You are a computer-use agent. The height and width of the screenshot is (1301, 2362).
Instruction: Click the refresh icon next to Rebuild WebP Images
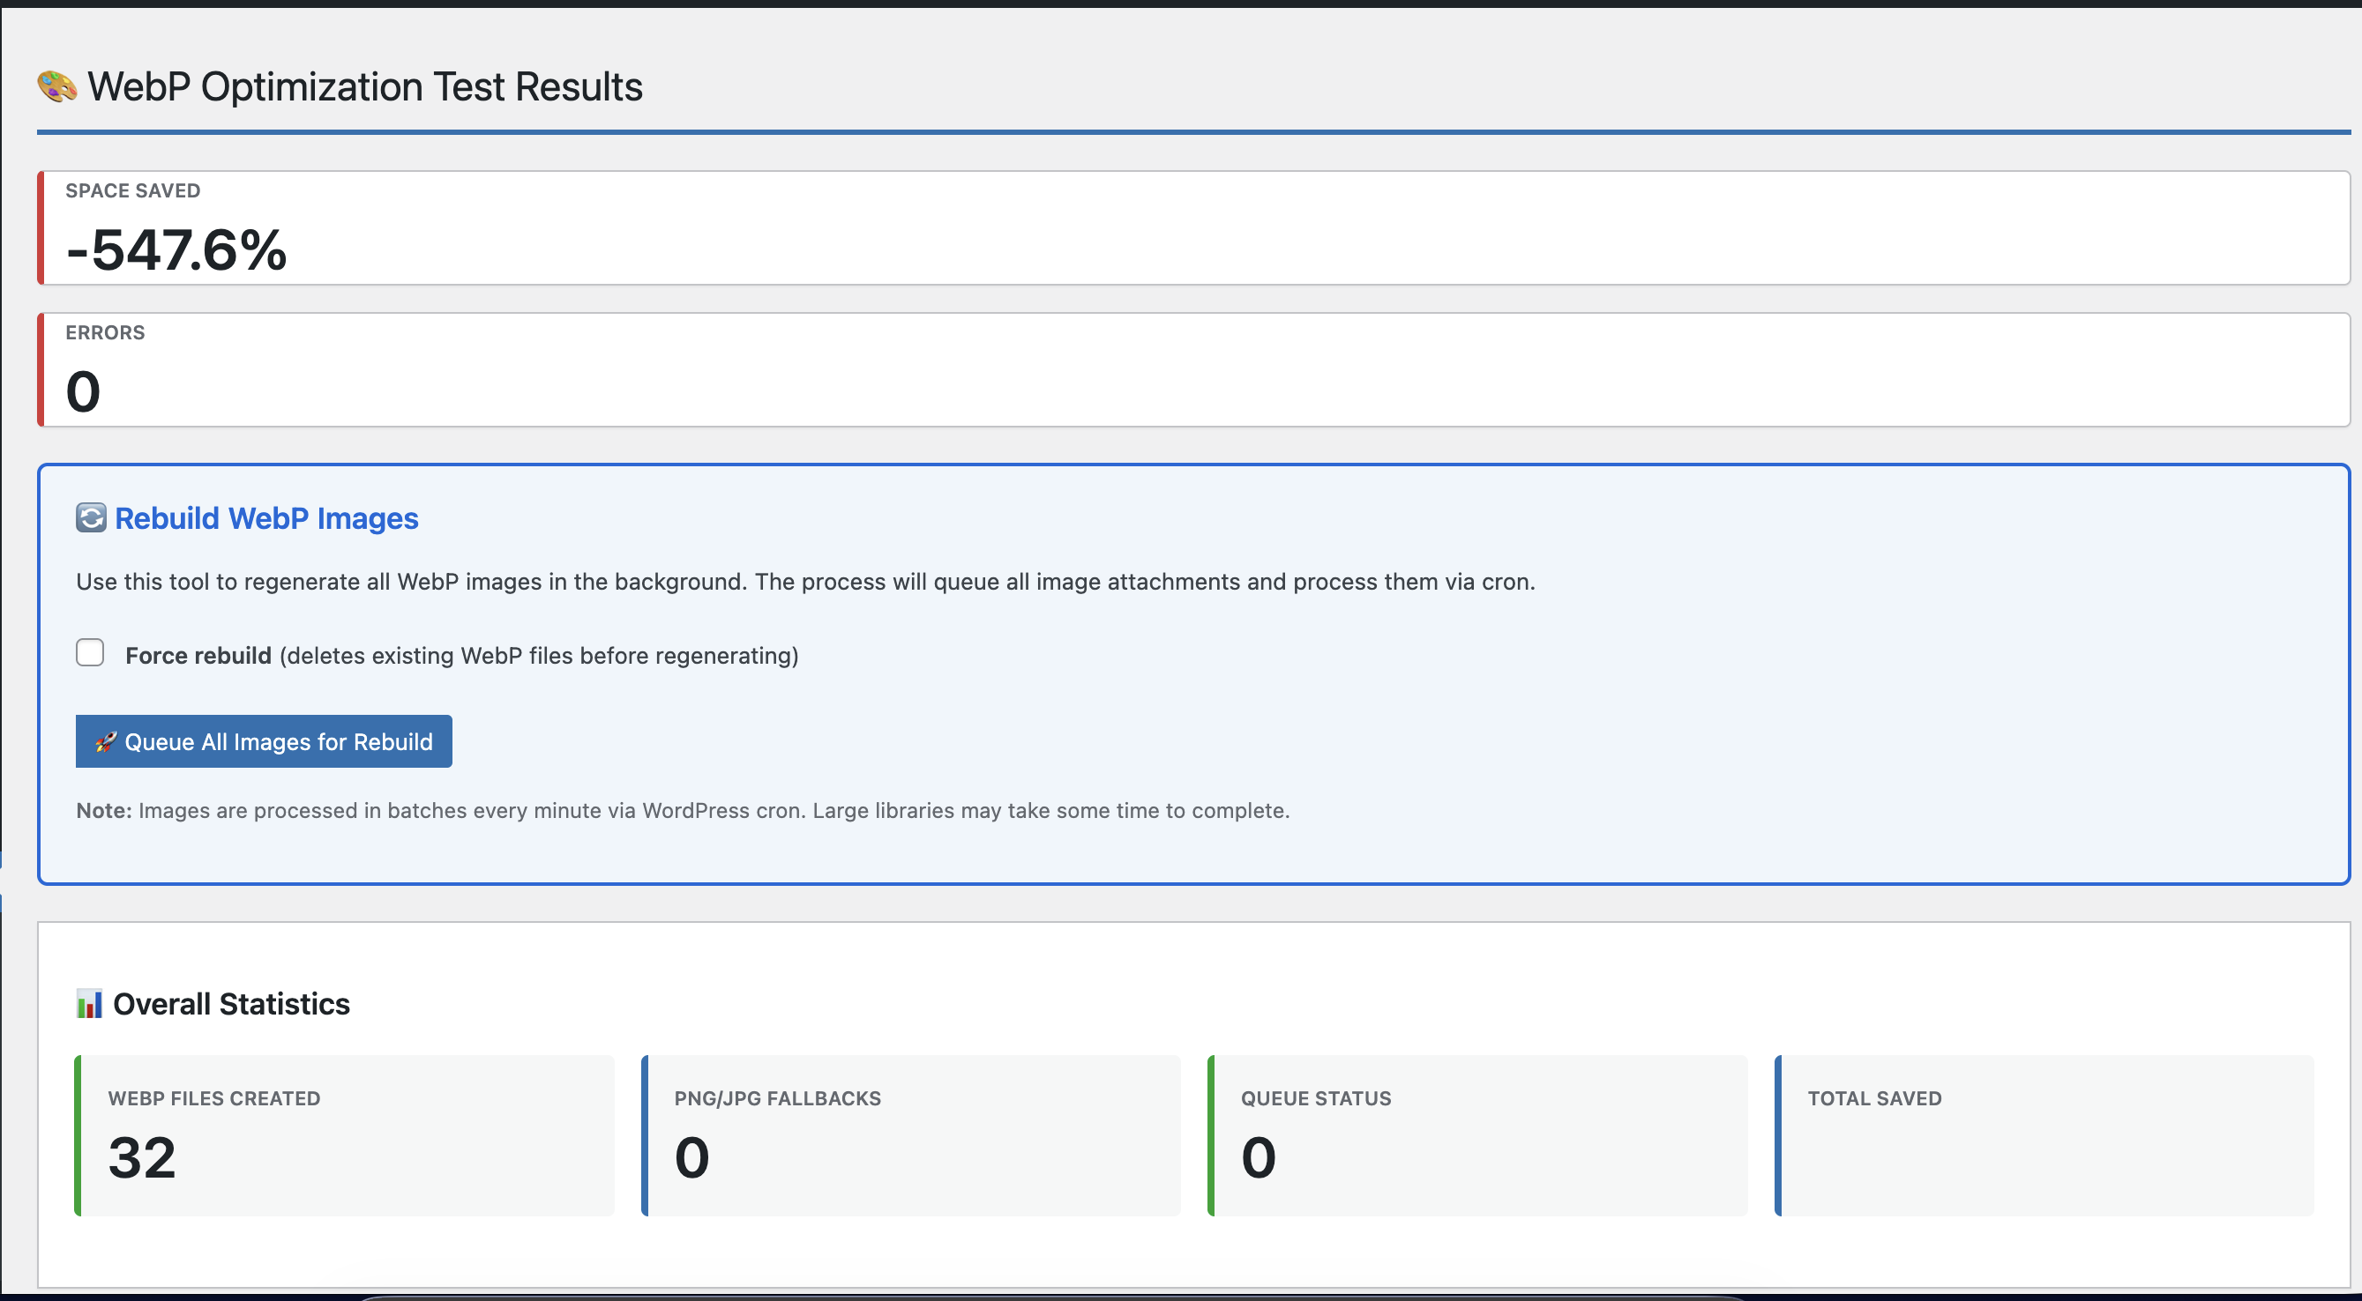click(x=91, y=517)
